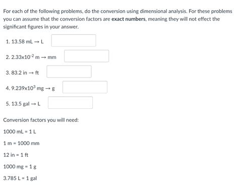Click the '1000 mL = 1 L' conversion line

20,132
